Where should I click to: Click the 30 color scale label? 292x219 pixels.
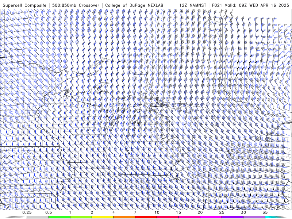click(x=243, y=212)
